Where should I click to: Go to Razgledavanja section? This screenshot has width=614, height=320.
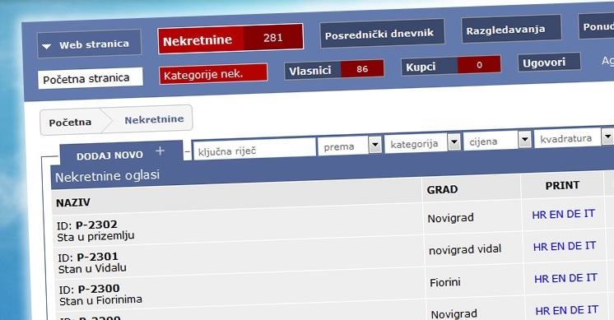tap(511, 29)
